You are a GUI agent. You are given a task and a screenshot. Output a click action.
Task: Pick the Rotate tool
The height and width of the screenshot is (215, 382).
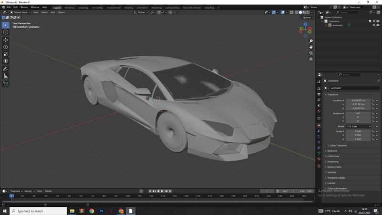coord(6,47)
